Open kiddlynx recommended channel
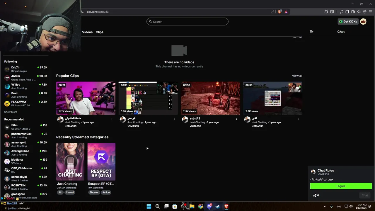375x211 pixels. pos(26,161)
